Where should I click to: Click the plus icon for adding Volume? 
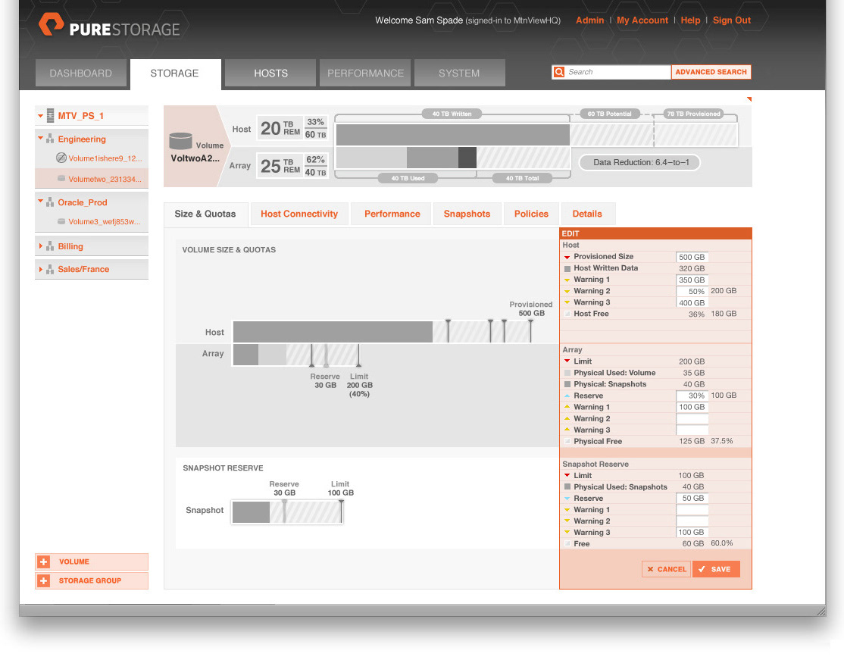(44, 561)
